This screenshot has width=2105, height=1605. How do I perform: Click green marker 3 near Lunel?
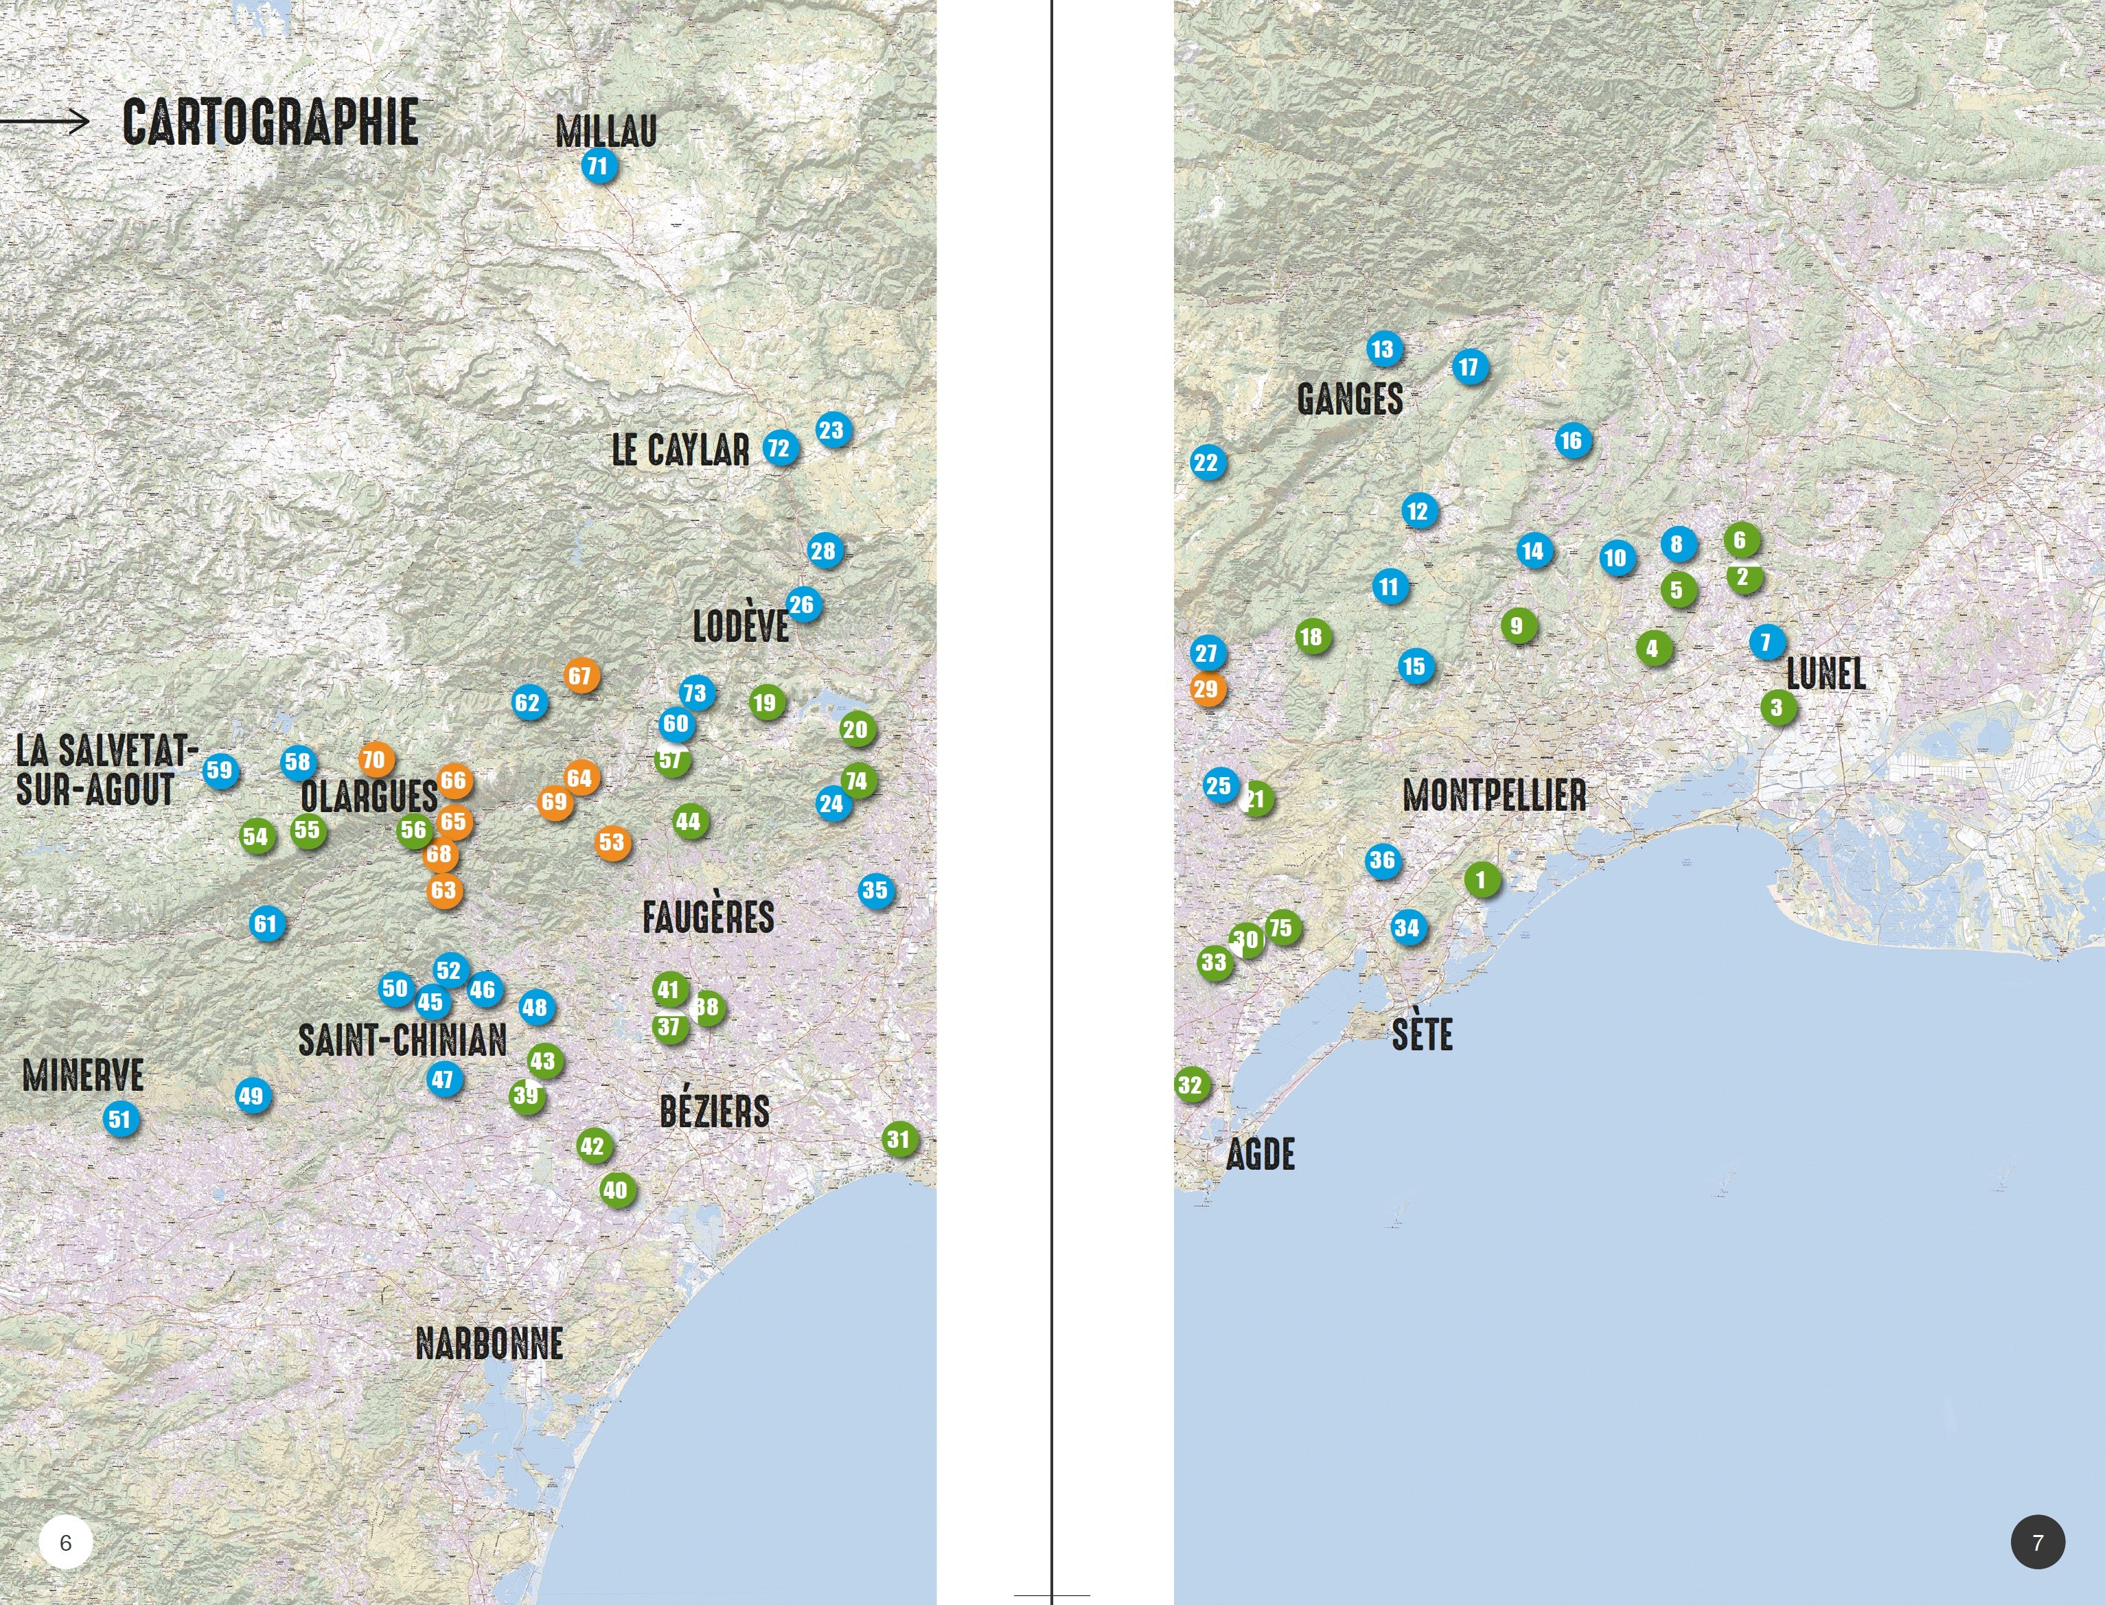(x=1778, y=707)
